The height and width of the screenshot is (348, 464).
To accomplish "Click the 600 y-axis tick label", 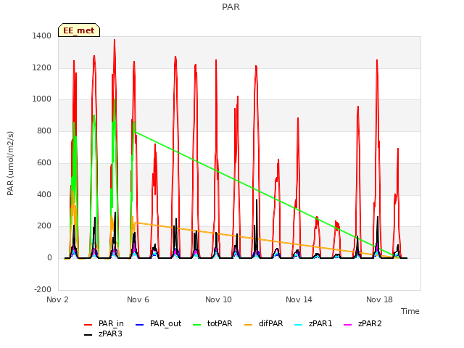I will pyautogui.click(x=44, y=162).
